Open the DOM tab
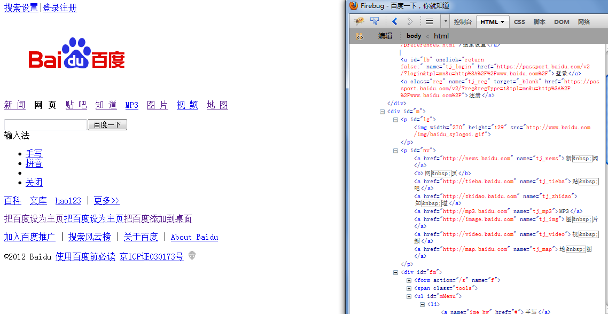This screenshot has width=608, height=314. pyautogui.click(x=562, y=22)
